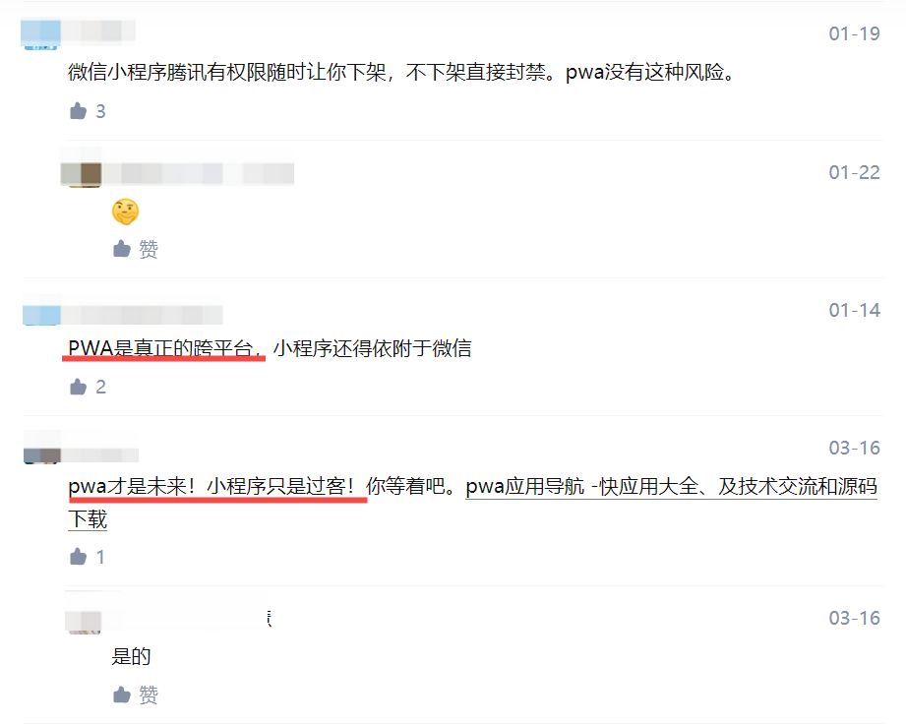
Task: Click blurred username of 01-22 reply
Action: pyautogui.click(x=199, y=173)
